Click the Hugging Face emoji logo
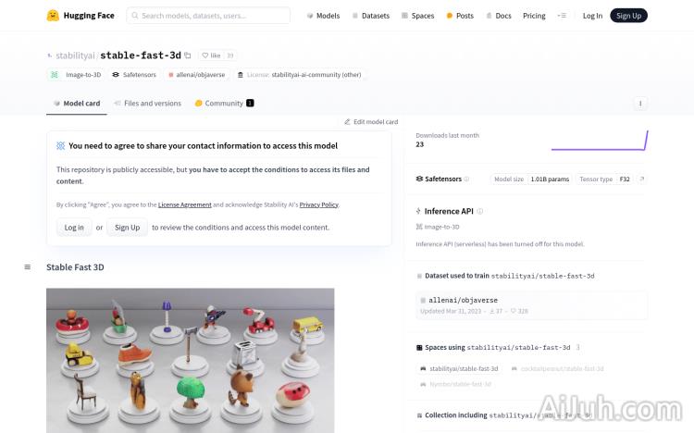Screen dimensions: 694x433 pyautogui.click(x=53, y=16)
